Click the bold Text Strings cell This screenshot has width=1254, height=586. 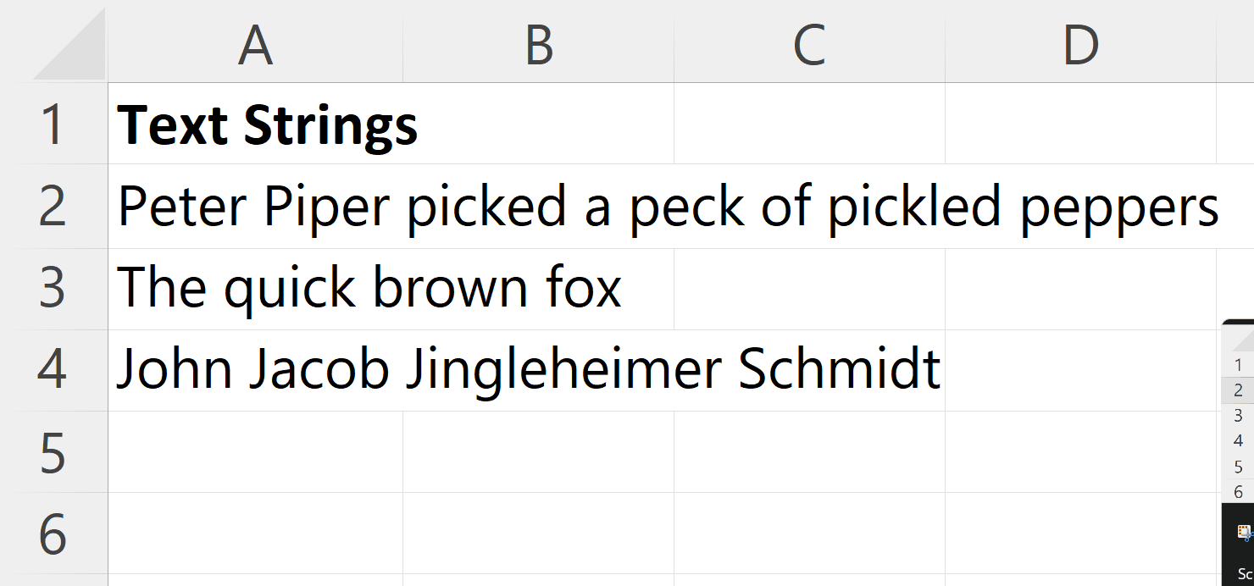click(255, 124)
